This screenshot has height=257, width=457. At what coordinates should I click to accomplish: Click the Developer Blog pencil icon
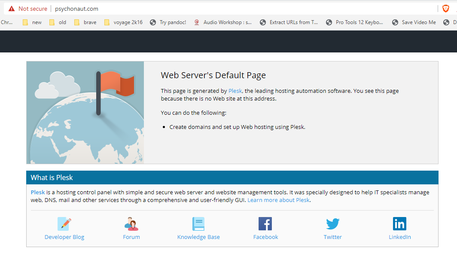64,224
